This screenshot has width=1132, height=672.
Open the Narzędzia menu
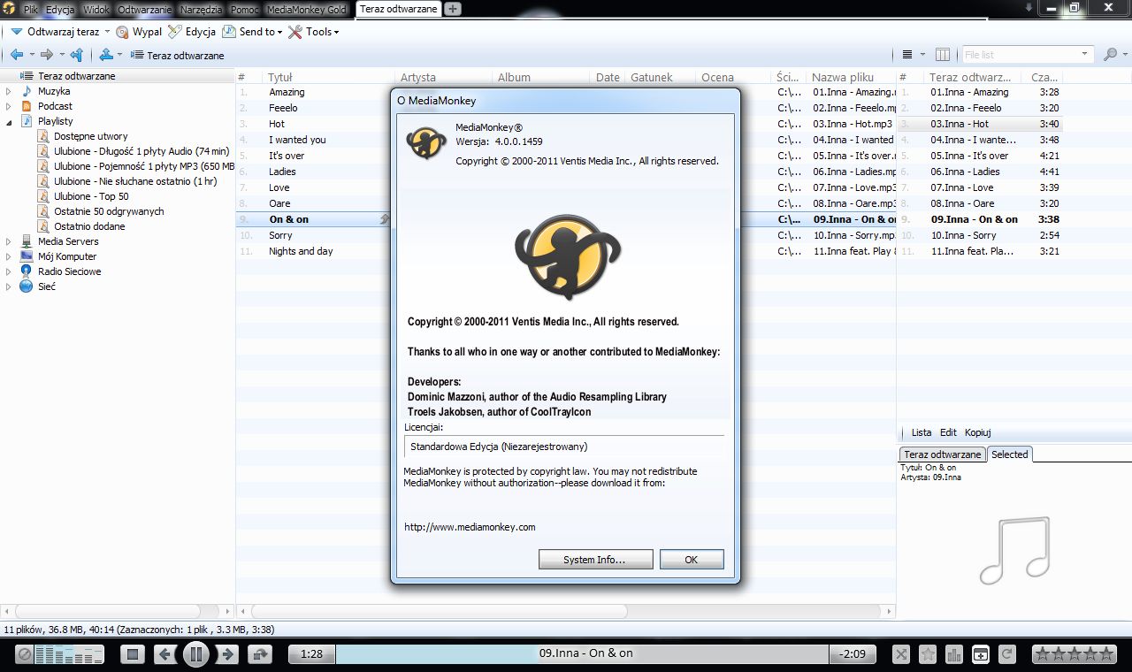201,9
